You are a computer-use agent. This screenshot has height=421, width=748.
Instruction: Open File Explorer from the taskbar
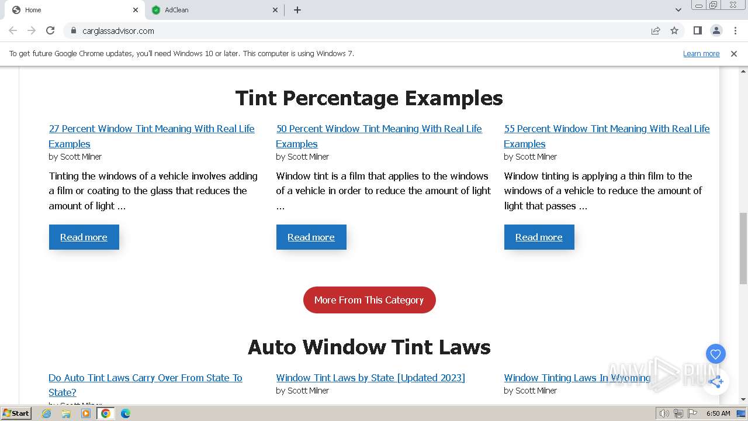[x=66, y=413]
